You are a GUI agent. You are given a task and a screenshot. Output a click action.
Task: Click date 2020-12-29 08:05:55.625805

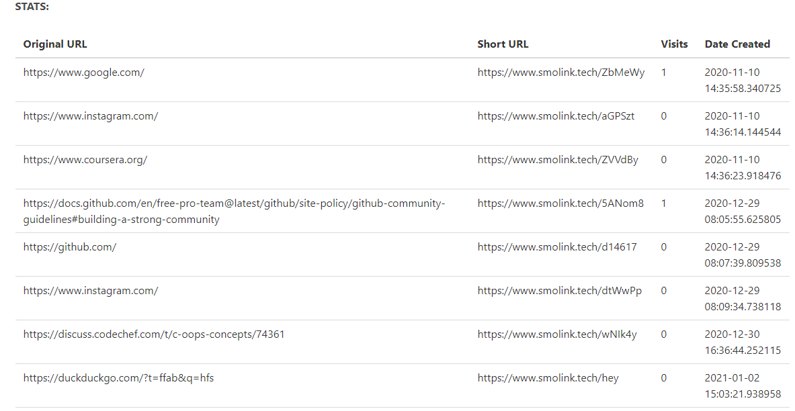click(x=743, y=211)
